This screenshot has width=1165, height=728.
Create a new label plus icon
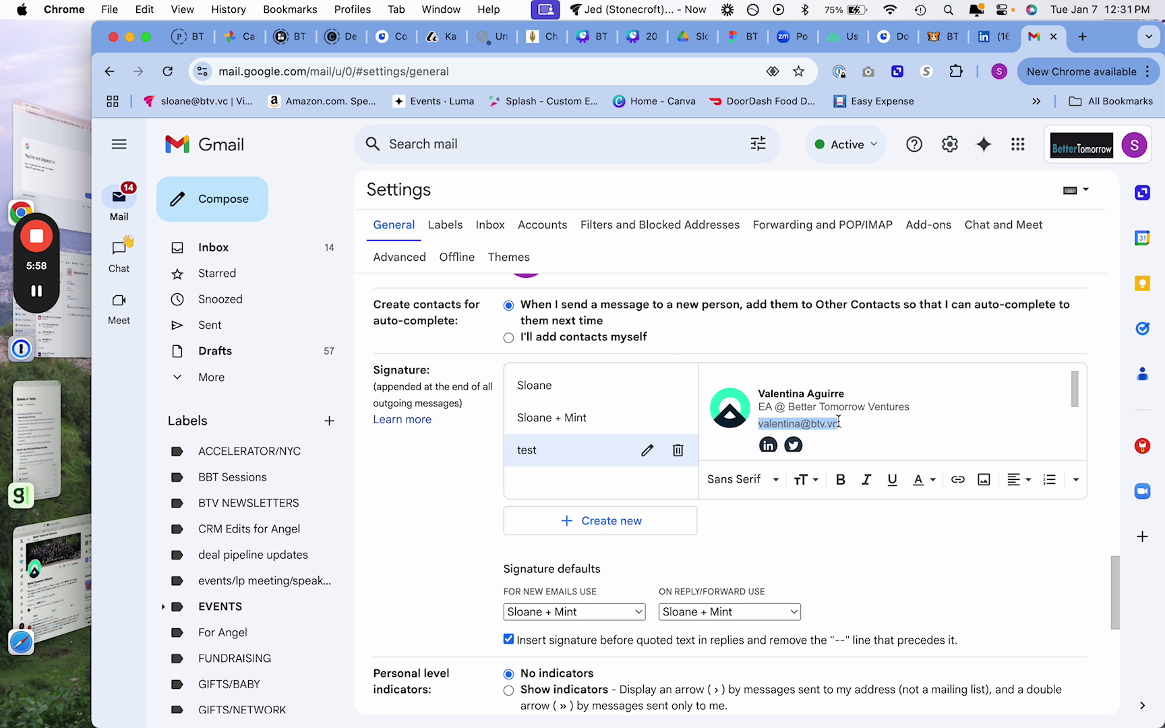329,421
